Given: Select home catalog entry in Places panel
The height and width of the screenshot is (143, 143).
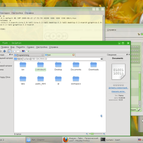Looking at the screenshot, I should (x=6, y=58).
